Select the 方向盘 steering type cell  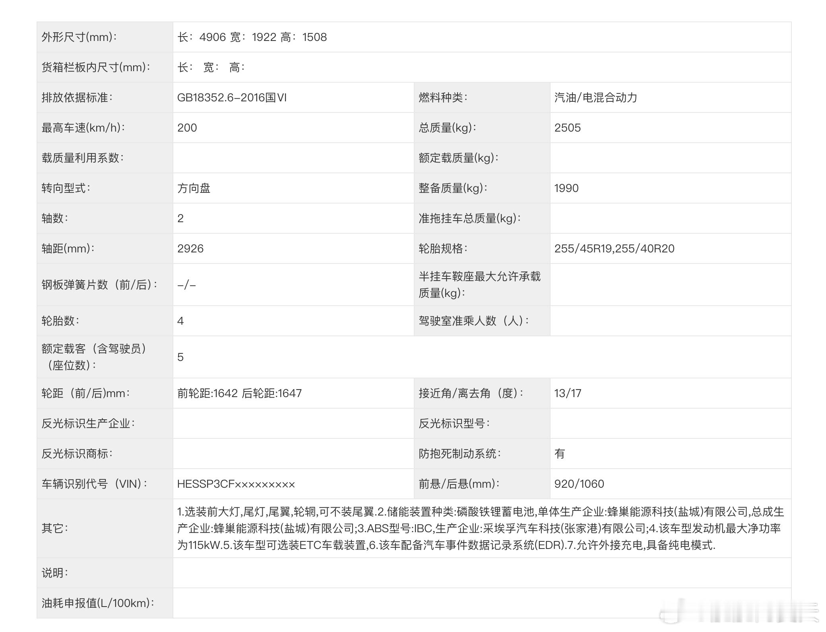[194, 188]
